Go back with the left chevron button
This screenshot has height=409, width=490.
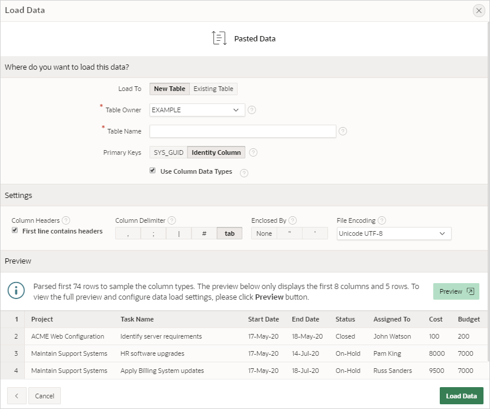17,396
